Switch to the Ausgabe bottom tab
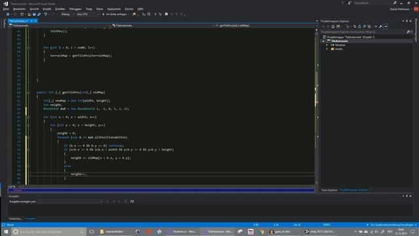 tap(30, 218)
